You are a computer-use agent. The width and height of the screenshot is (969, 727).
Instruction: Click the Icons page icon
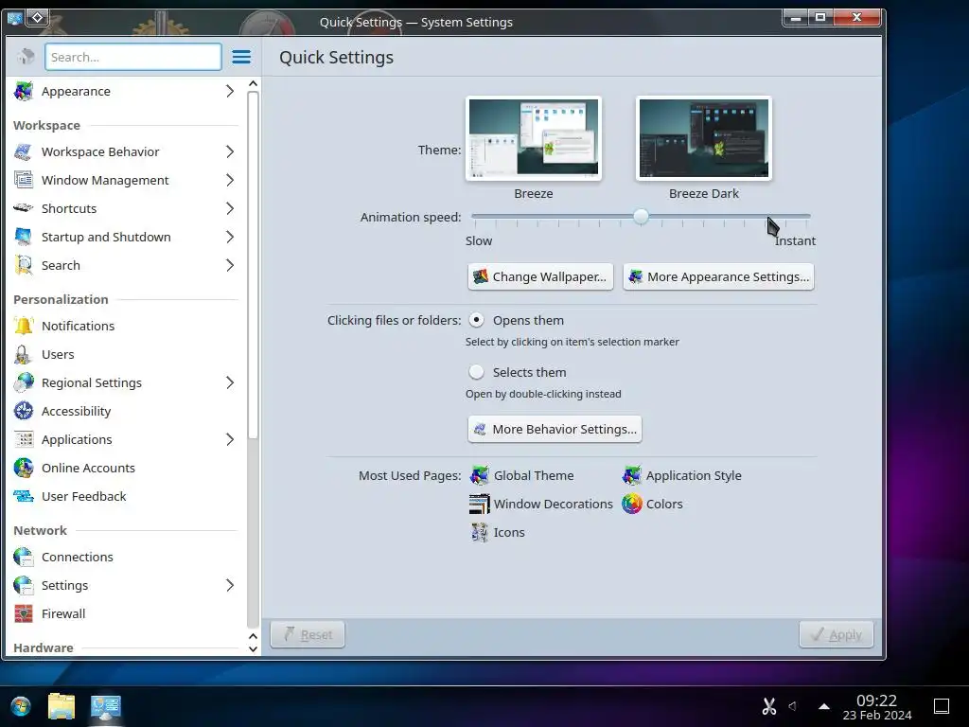480,532
